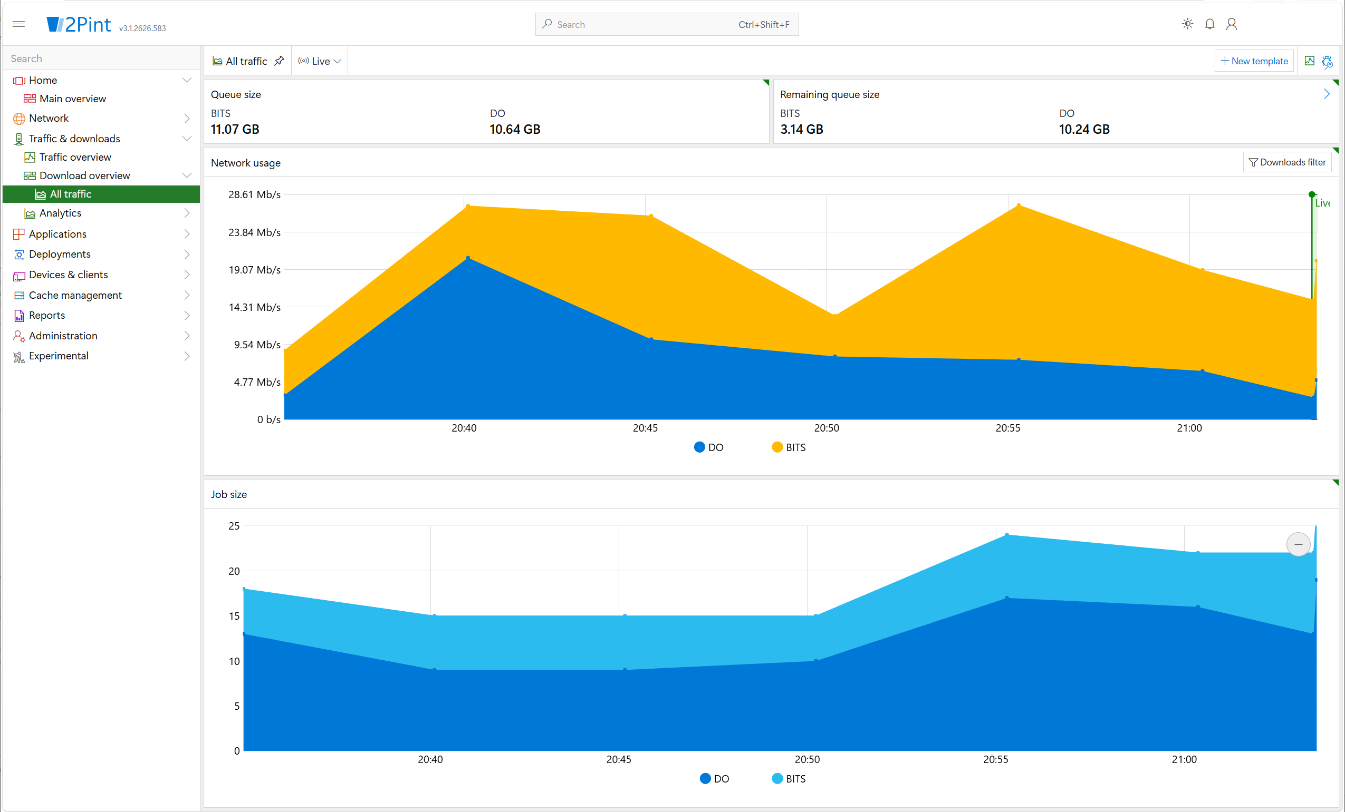Collapse Traffic & downloads chevron
This screenshot has height=812, width=1345.
pos(187,139)
